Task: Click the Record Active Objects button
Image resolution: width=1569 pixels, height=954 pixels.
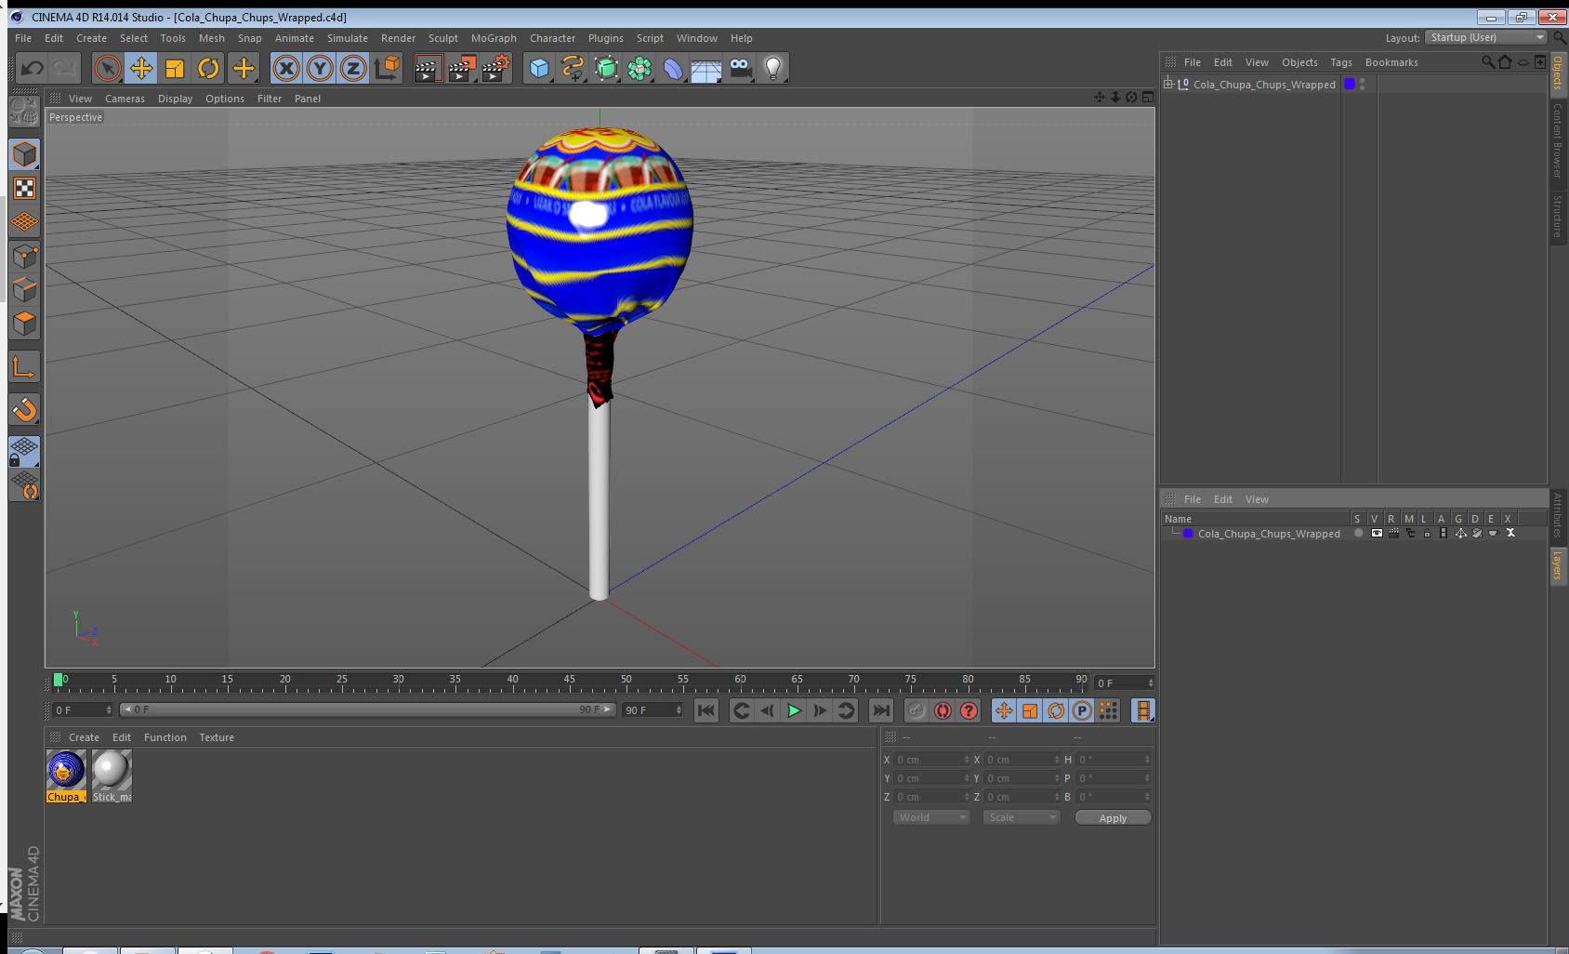Action: (916, 710)
